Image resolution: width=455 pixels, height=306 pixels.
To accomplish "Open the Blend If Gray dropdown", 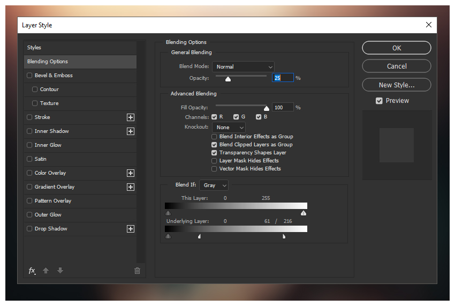I will click(214, 185).
